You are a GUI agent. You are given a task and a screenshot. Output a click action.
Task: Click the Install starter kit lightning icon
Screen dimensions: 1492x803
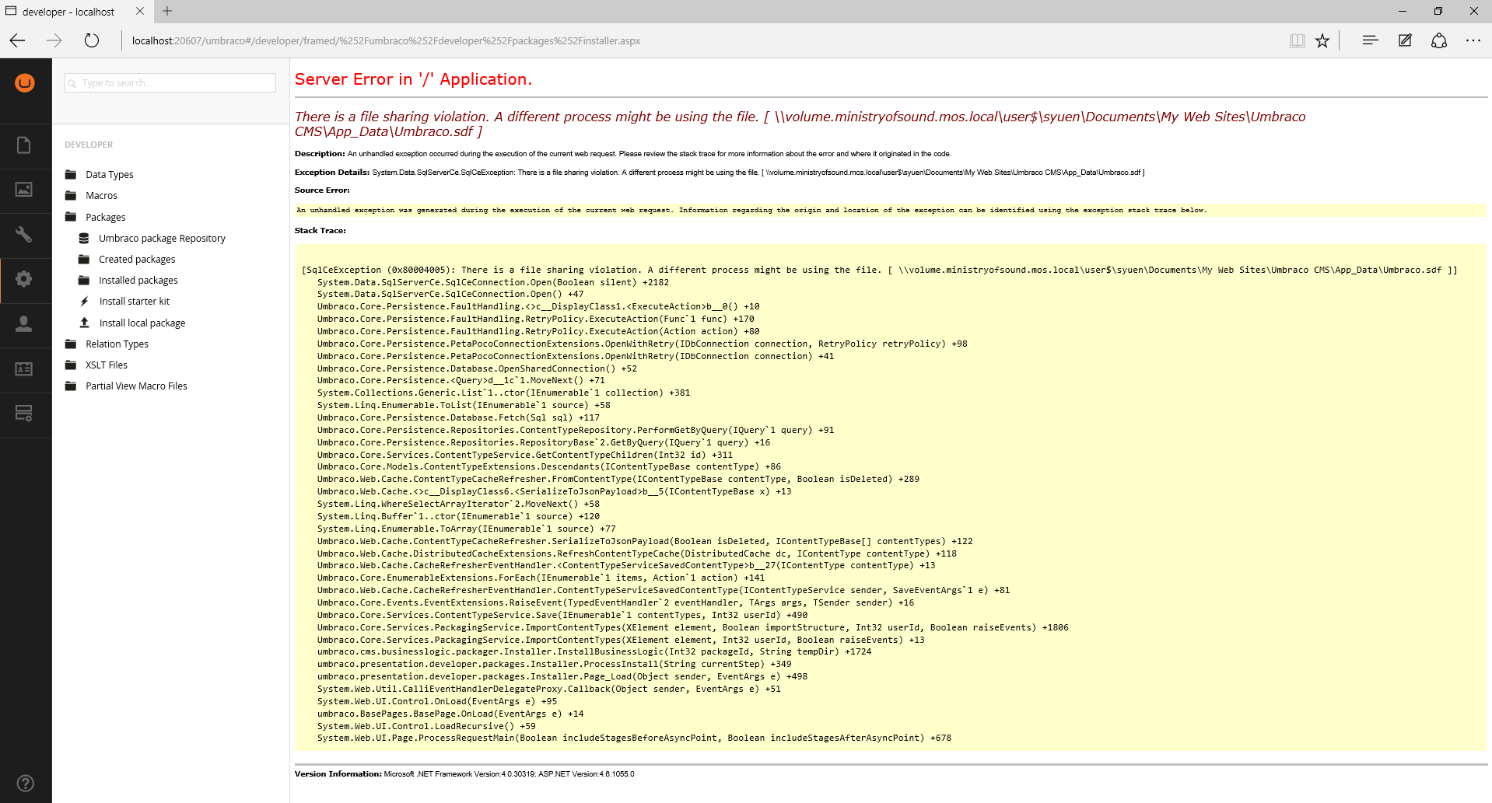[84, 302]
